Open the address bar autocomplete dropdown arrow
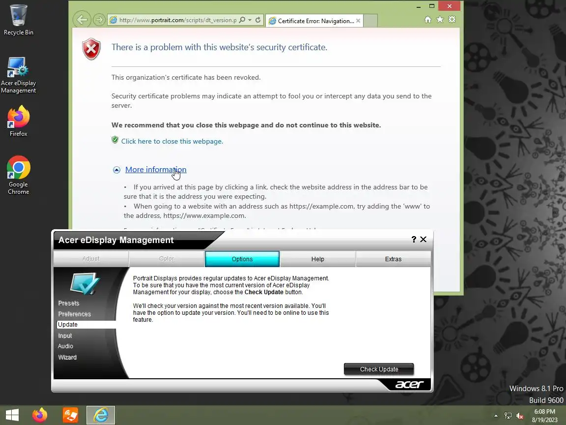 [x=250, y=20]
